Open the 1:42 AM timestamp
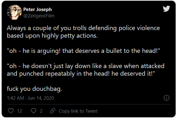This screenshot has width=177, height=119. pos(16,98)
